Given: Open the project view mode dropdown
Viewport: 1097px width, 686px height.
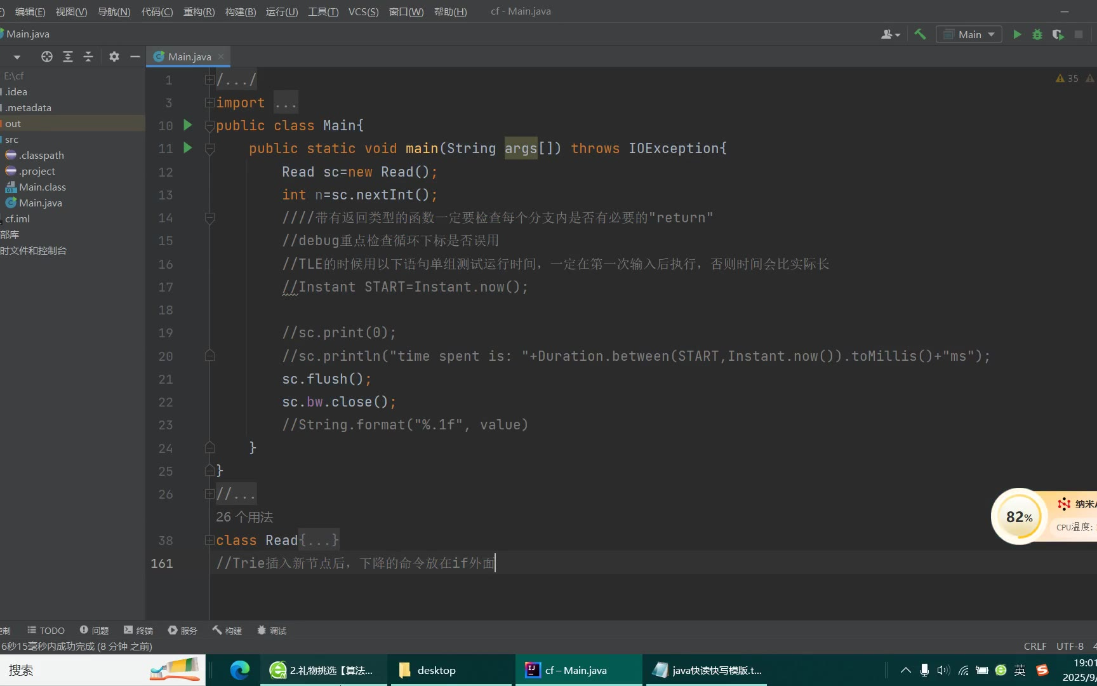Looking at the screenshot, I should click(x=17, y=57).
